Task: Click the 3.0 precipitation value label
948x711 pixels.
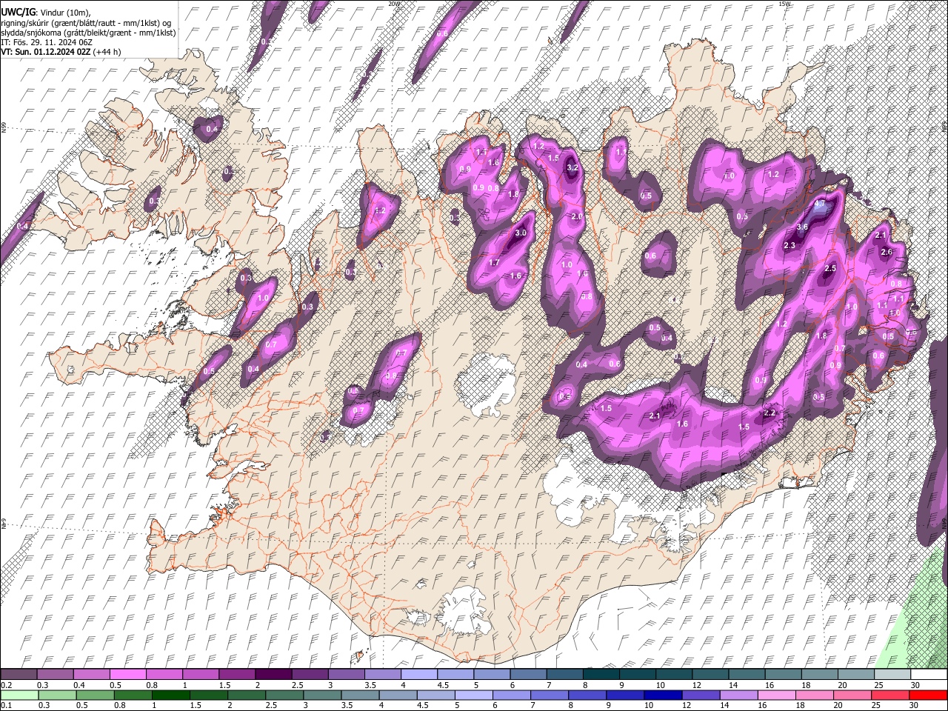Action: [521, 233]
